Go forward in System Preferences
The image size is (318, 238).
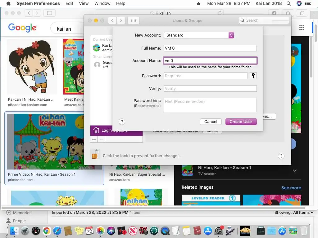(x=121, y=20)
